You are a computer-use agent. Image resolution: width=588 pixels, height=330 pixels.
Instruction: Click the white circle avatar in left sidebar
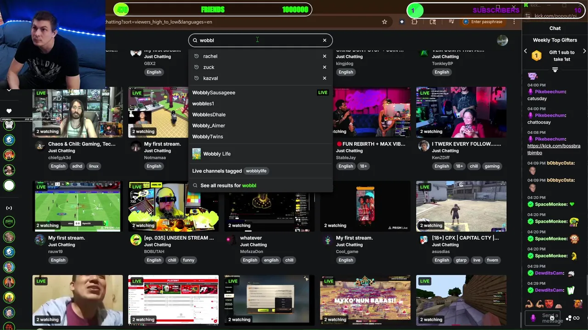tap(9, 186)
